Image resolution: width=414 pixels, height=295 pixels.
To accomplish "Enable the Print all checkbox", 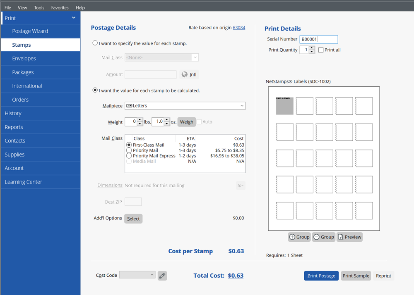I will coord(321,50).
